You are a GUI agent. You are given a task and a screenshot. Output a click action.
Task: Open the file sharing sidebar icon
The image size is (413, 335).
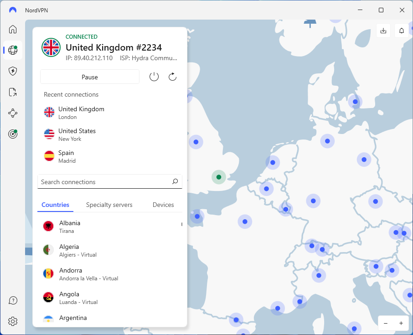point(13,92)
